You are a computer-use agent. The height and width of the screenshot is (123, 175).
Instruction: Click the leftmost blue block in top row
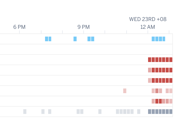pos(47,39)
